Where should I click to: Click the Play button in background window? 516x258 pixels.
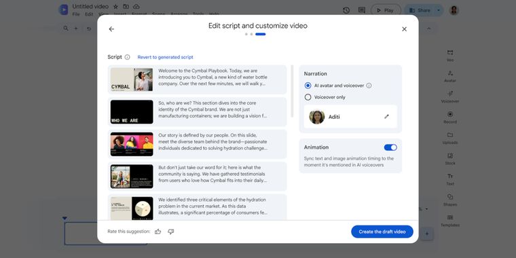[386, 10]
